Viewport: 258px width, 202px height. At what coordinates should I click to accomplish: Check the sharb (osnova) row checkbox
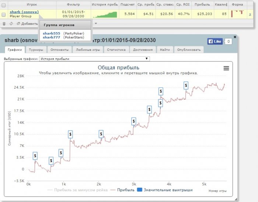(x=3, y=15)
